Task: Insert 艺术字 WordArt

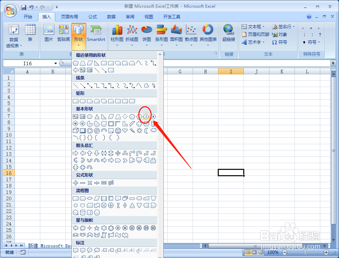Action: tap(253, 42)
